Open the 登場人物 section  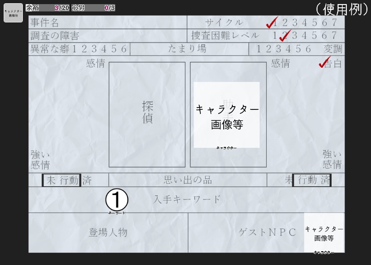[x=108, y=233]
